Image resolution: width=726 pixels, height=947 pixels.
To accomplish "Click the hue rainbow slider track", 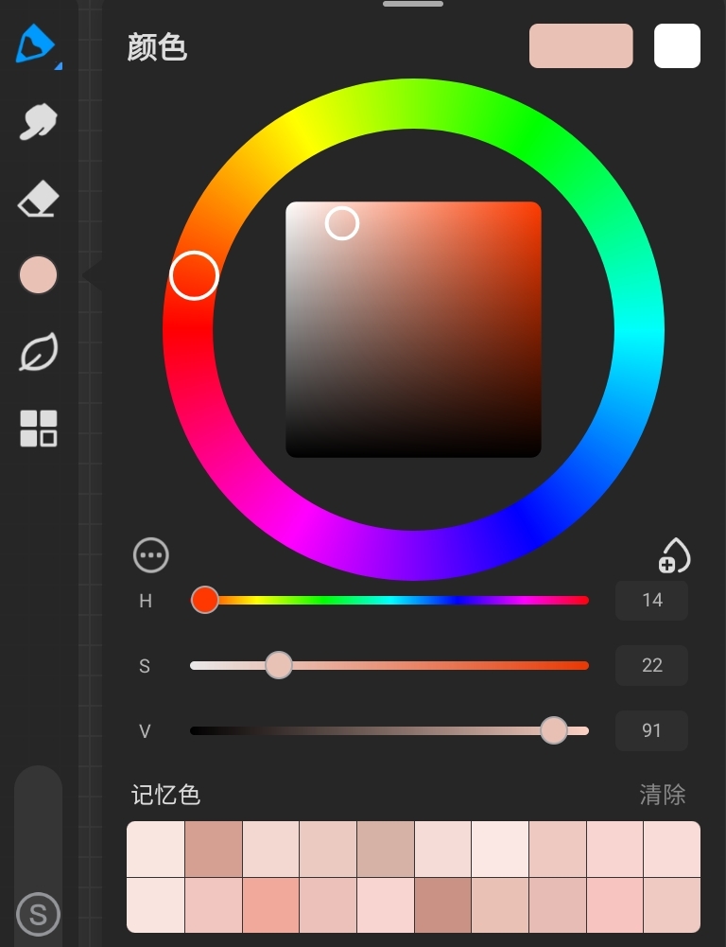I will click(397, 600).
